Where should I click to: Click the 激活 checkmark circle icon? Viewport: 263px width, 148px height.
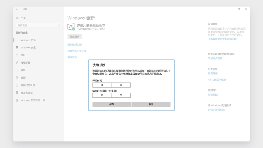coord(17,78)
